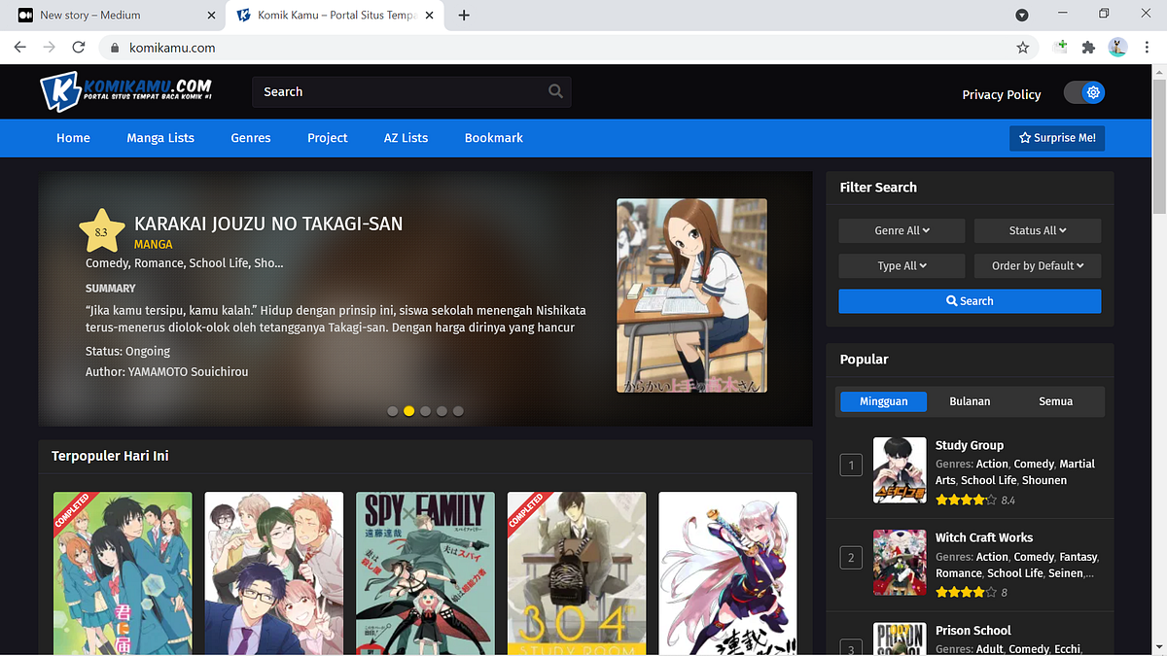1167x656 pixels.
Task: Open the Home menu item
Action: point(73,138)
